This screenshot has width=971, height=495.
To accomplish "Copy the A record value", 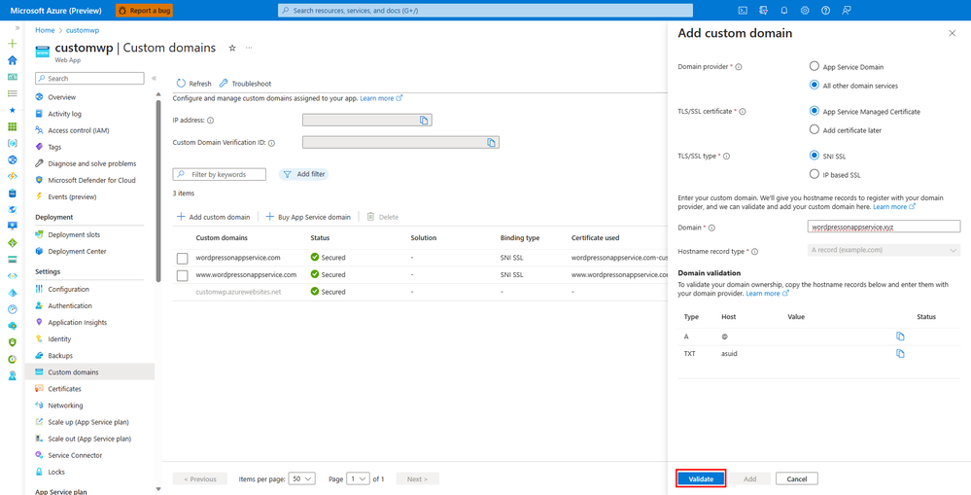I will tap(900, 336).
